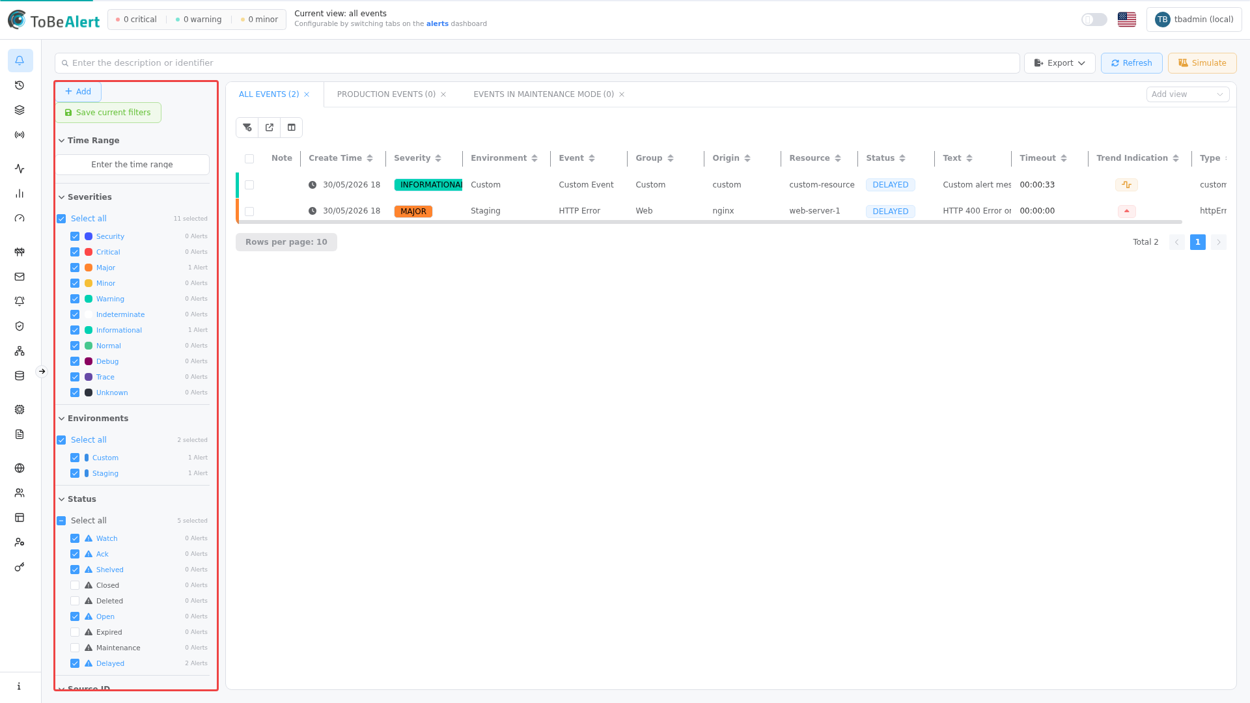Check the Closed status checkbox
This screenshot has width=1250, height=703.
[x=75, y=585]
